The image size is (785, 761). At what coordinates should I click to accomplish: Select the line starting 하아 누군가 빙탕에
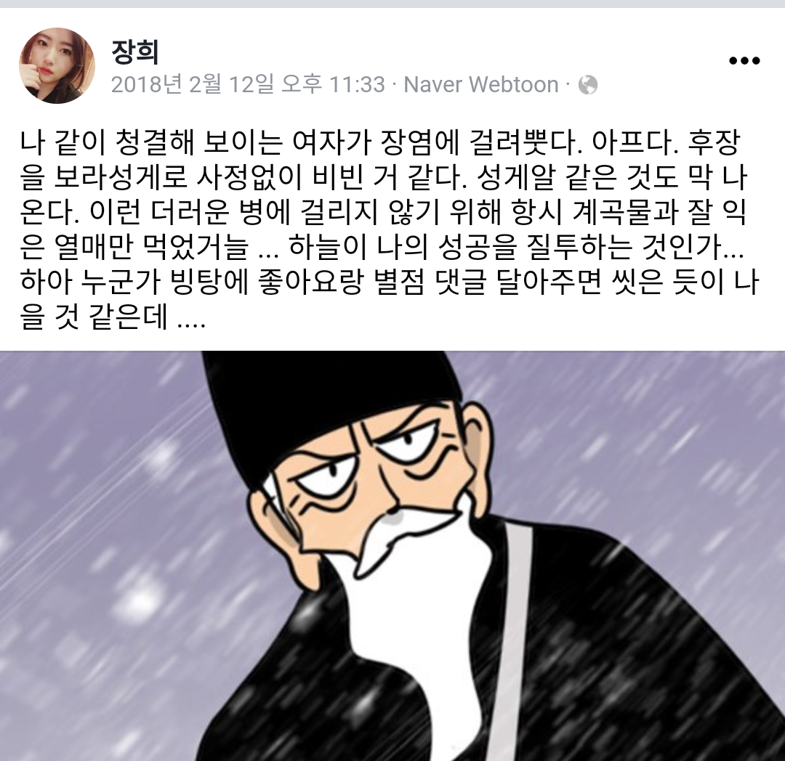(x=390, y=282)
